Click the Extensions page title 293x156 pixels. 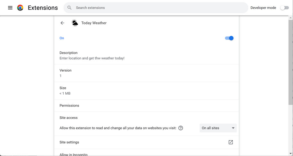(43, 8)
